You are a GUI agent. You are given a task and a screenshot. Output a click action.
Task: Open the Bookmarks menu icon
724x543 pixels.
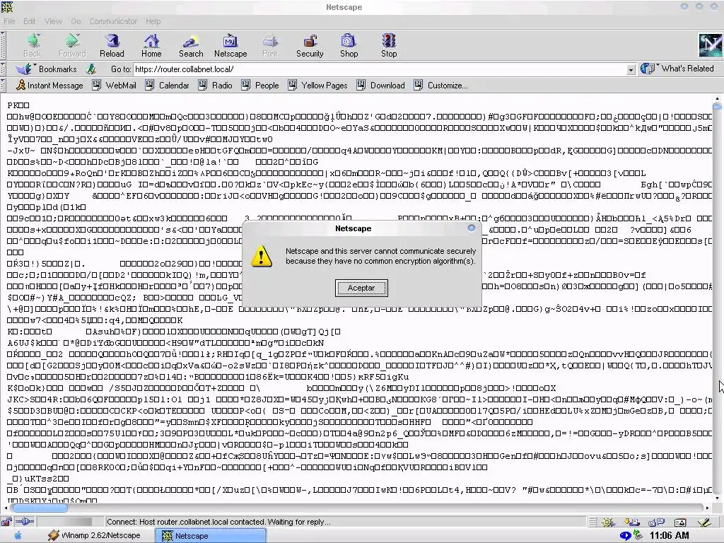pos(23,69)
